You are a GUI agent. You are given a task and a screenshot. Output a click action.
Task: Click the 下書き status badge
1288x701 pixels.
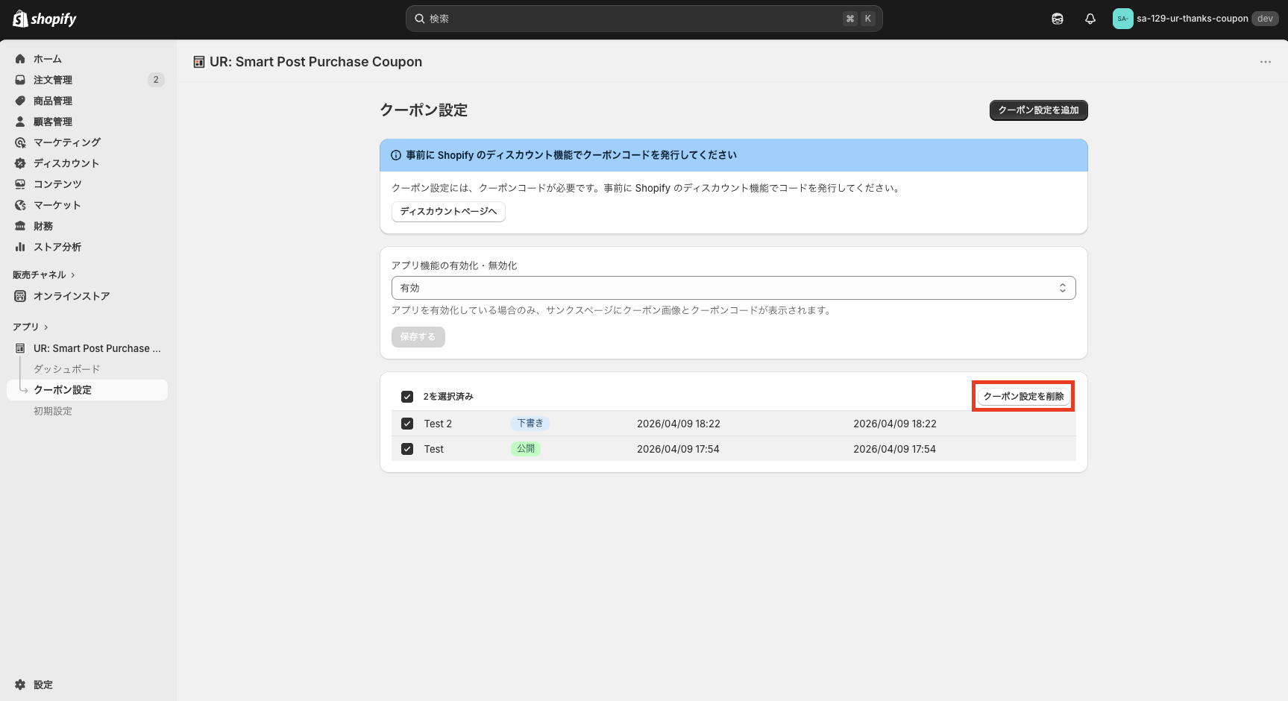tap(530, 424)
